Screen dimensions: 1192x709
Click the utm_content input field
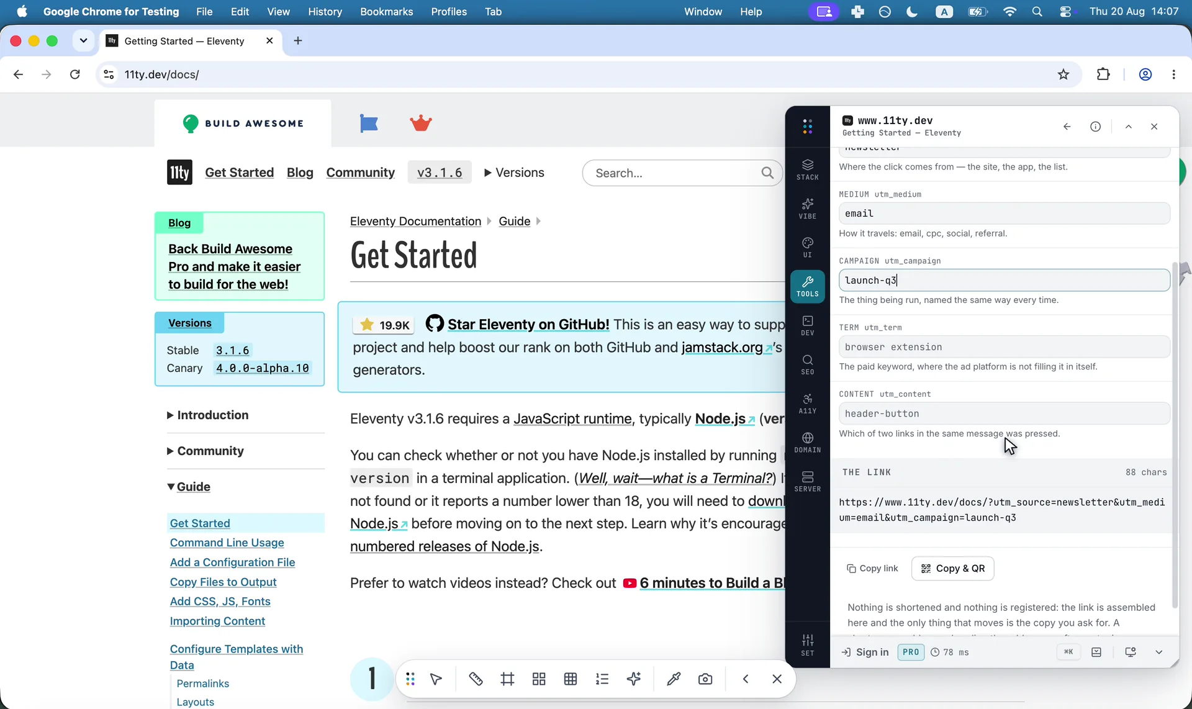point(1004,413)
